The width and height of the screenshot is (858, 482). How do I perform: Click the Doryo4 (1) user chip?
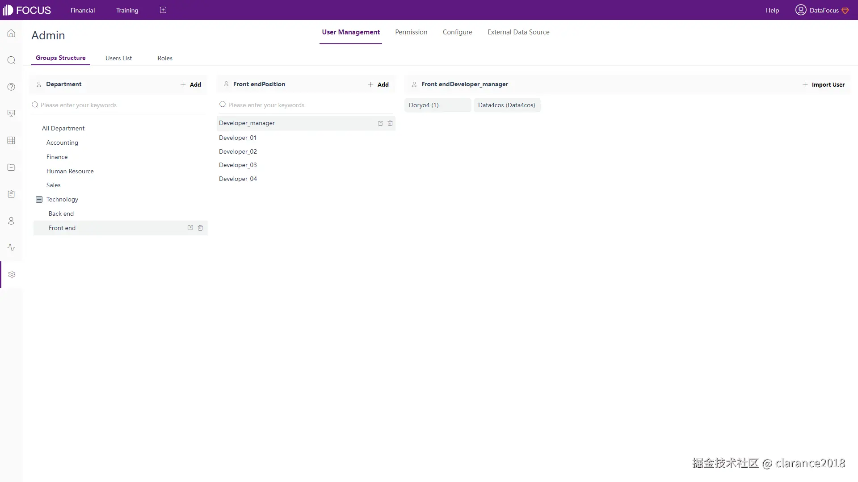click(x=437, y=105)
